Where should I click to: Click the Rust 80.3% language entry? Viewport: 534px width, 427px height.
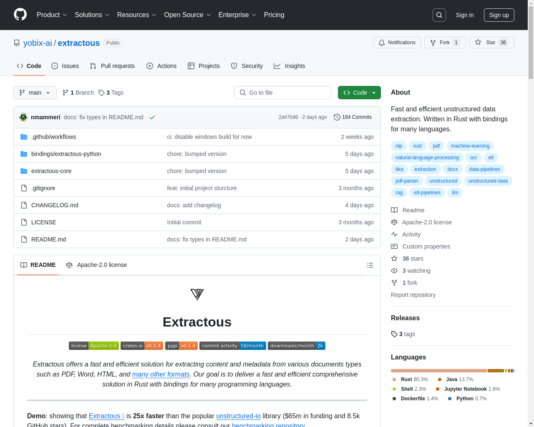click(x=410, y=379)
